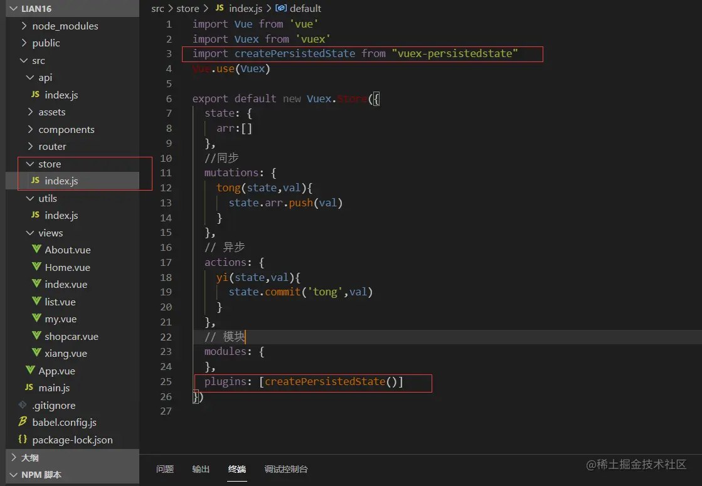Screen dimensions: 702x486
Task: Collapse the views folder
Action: (30, 233)
